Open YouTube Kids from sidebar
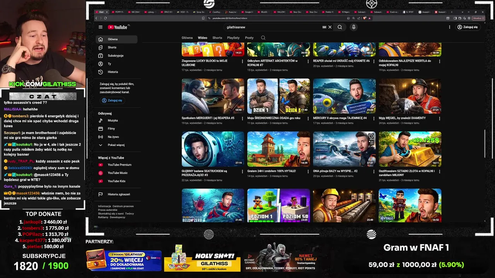 116,181
